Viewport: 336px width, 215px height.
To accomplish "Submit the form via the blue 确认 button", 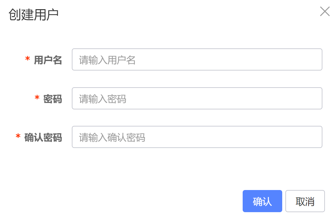I will [262, 201].
